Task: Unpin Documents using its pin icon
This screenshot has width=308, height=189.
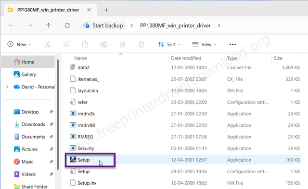Action: click(x=51, y=137)
